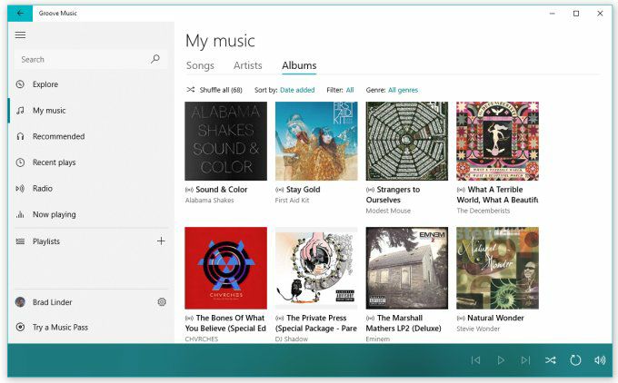
Task: Click streaming icon beside Sound & Color
Action: click(189, 190)
